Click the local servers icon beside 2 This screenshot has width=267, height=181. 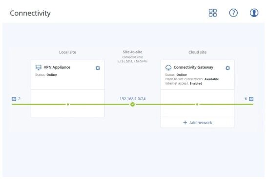tap(14, 99)
